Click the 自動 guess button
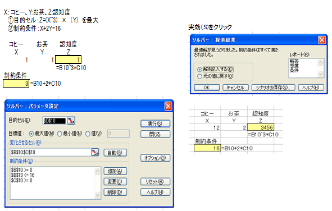The height and width of the screenshot is (211, 332). tap(115, 153)
